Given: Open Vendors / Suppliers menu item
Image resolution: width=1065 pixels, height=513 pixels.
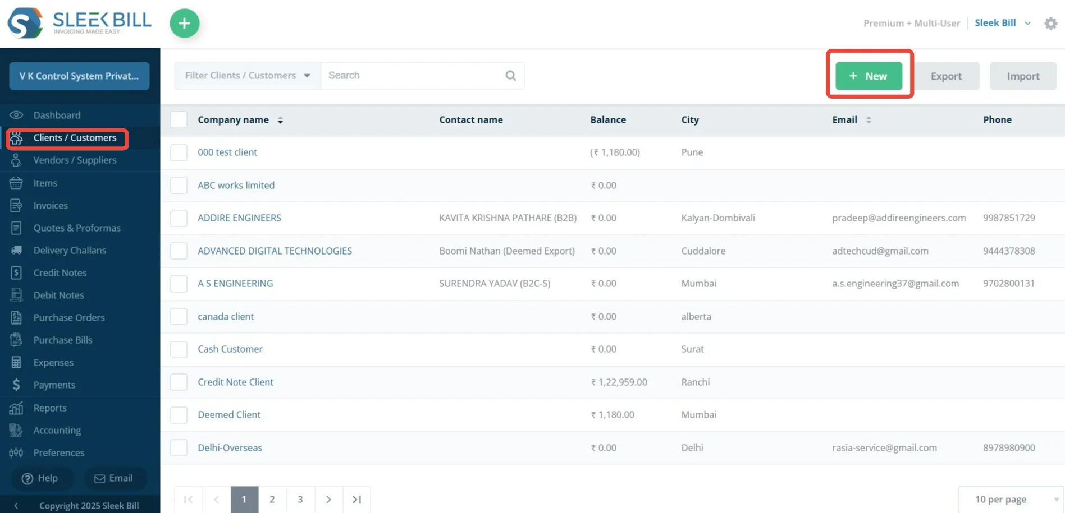Looking at the screenshot, I should tap(75, 160).
